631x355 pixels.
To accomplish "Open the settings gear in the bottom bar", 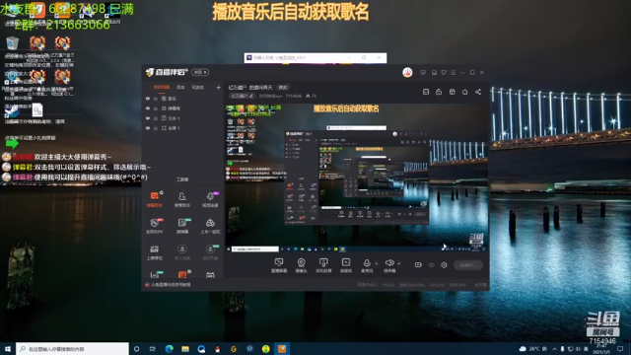I will [444, 265].
